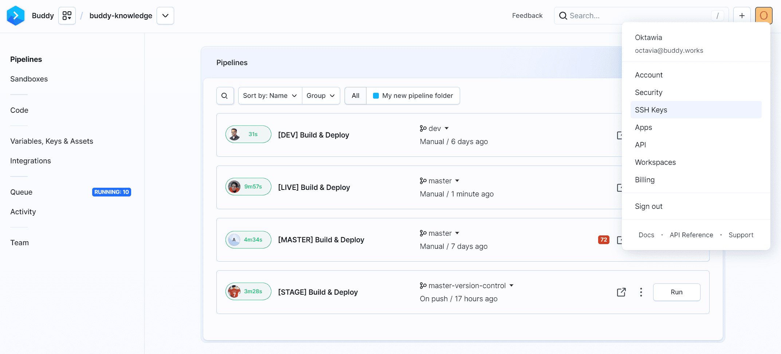This screenshot has width=781, height=354.
Task: Open the [MASTER] Build & Deploy pipeline
Action: click(321, 240)
